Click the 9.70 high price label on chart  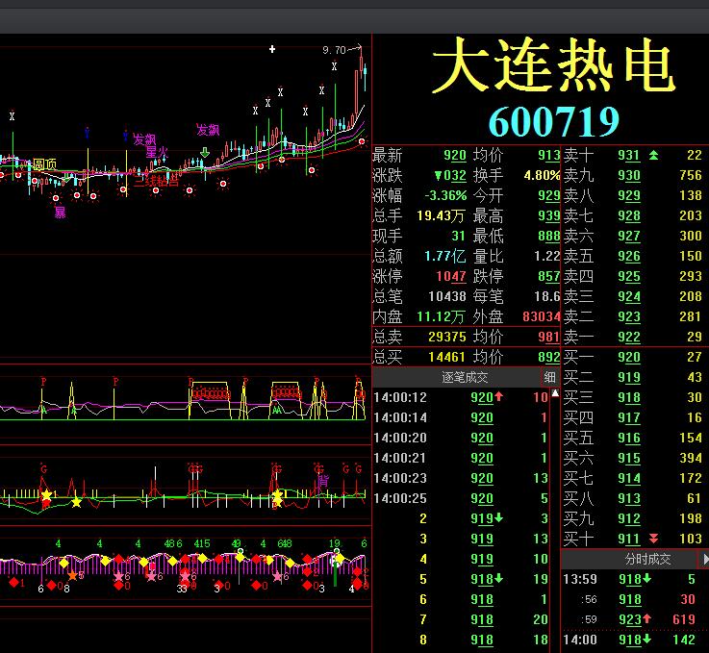click(x=334, y=50)
